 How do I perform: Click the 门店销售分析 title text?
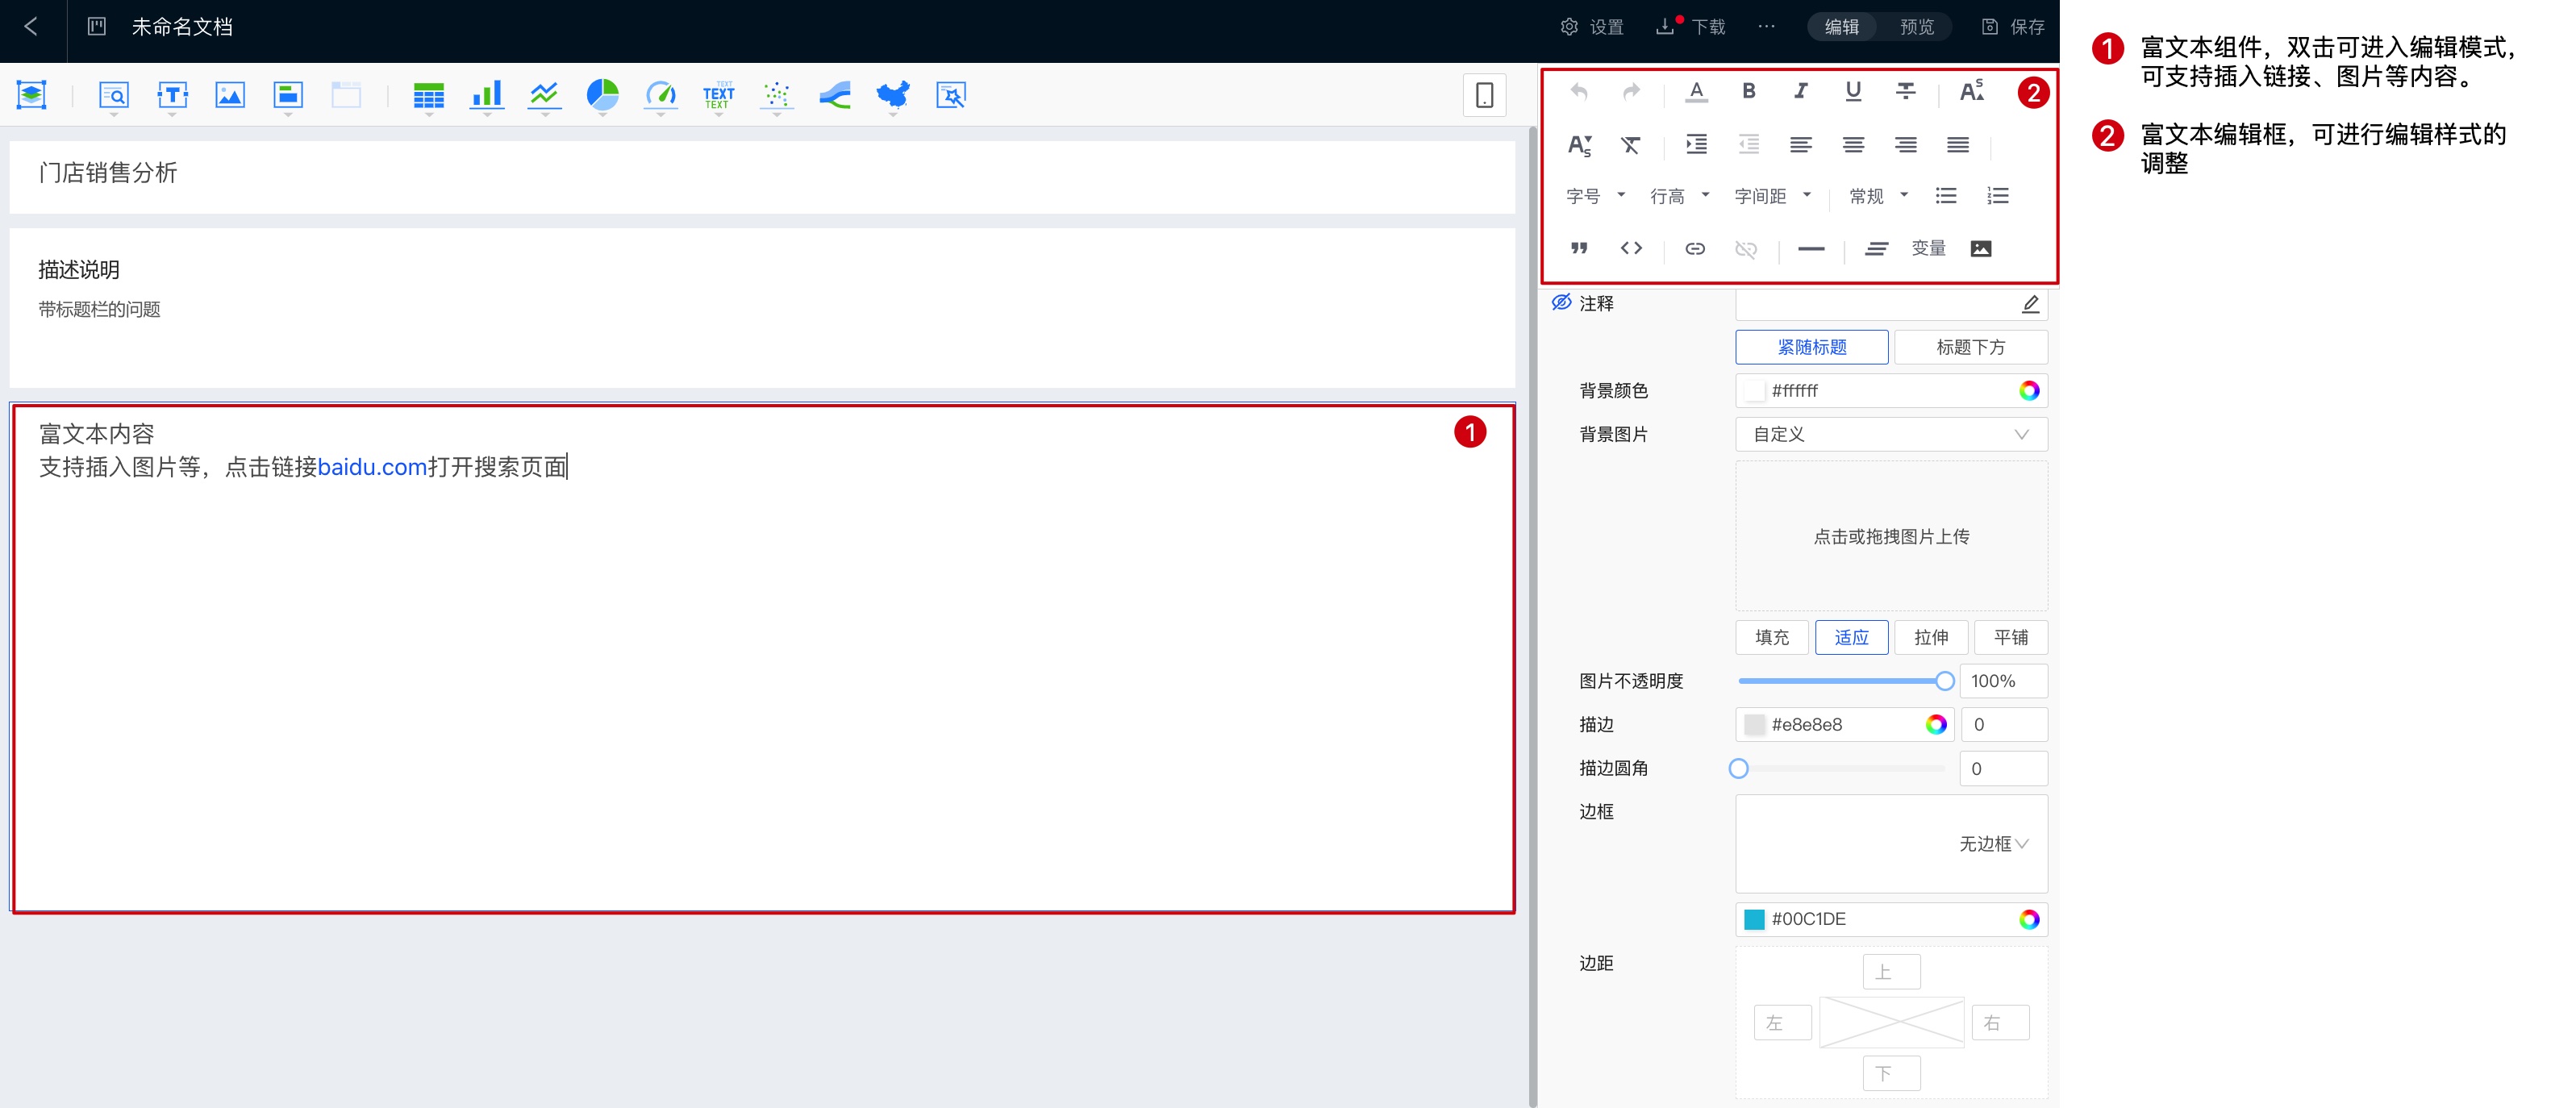coord(108,173)
